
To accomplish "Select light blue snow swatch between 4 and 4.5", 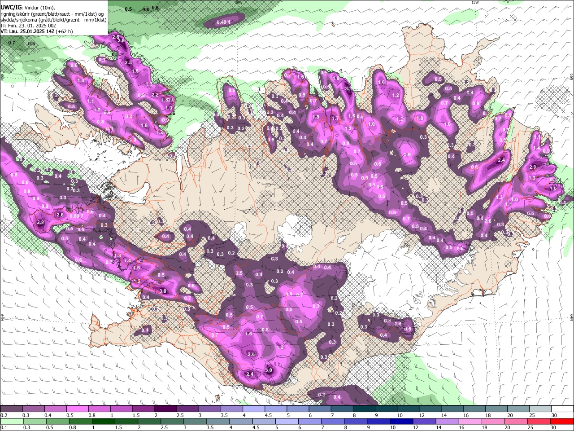I will coord(253,409).
